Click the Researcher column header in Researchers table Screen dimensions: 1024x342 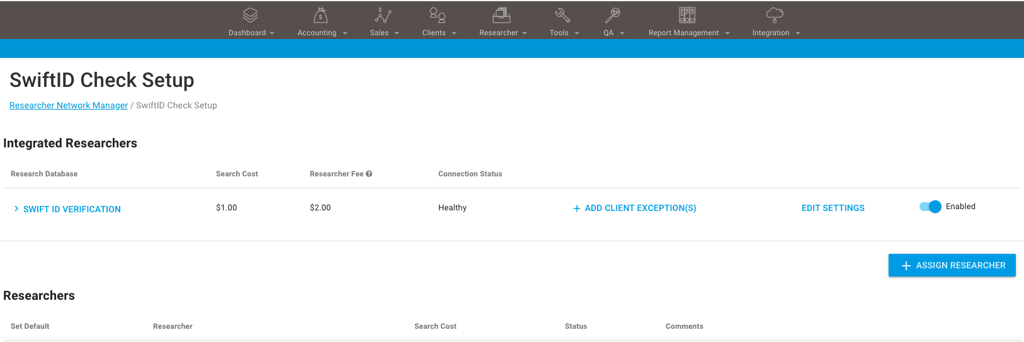pos(173,326)
